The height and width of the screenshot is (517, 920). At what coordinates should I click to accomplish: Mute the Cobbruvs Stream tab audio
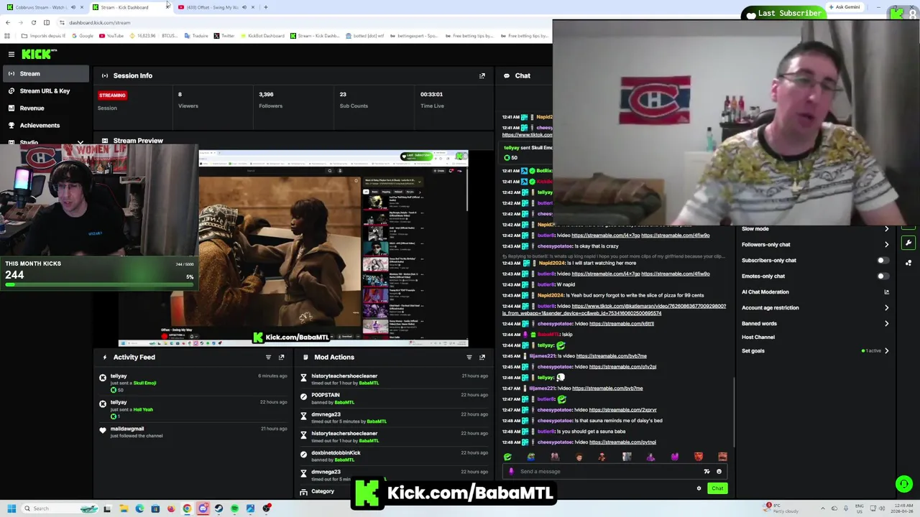coord(73,7)
